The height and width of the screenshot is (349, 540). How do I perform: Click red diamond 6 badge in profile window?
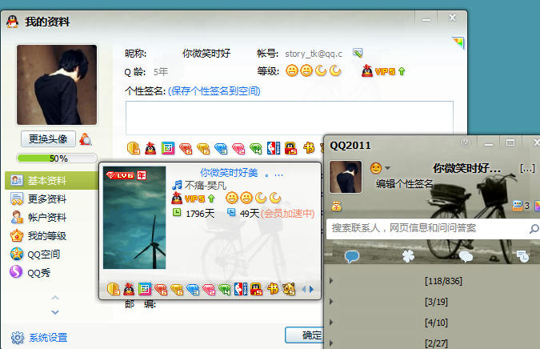[186, 149]
